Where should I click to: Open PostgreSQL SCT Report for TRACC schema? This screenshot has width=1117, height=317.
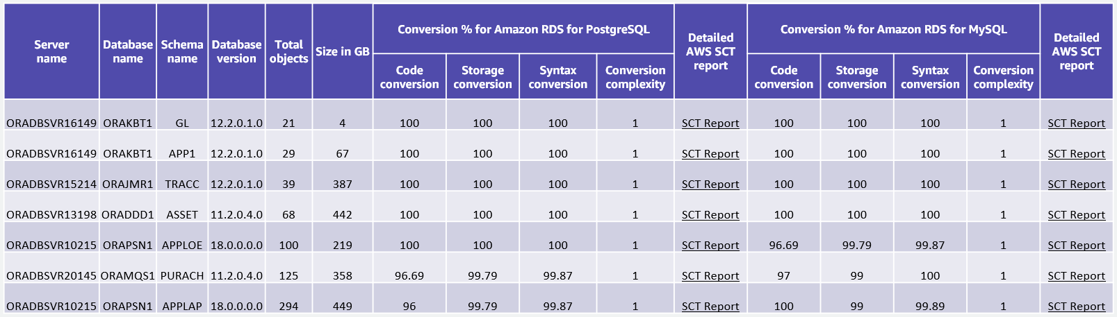(710, 185)
